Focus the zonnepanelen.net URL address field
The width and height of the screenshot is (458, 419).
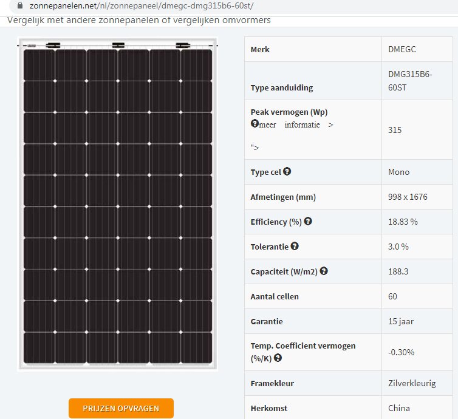tap(141, 5)
